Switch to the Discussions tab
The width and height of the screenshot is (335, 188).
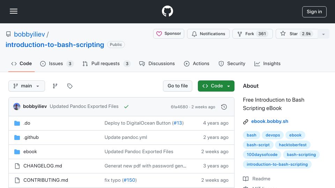tap(157, 63)
